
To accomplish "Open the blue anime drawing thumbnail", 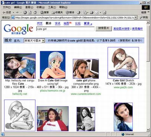I will [x=53, y=65].
